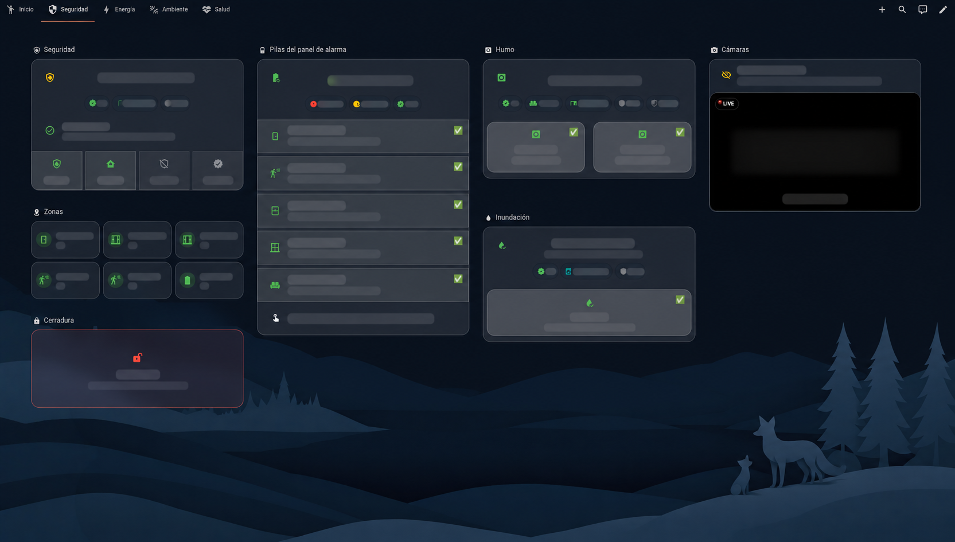Click the red status chip in Pilas card
955x542 pixels.
(326, 104)
